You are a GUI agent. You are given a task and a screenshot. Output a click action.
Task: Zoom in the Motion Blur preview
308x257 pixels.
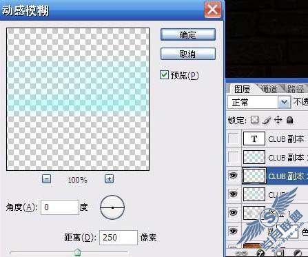(109, 178)
